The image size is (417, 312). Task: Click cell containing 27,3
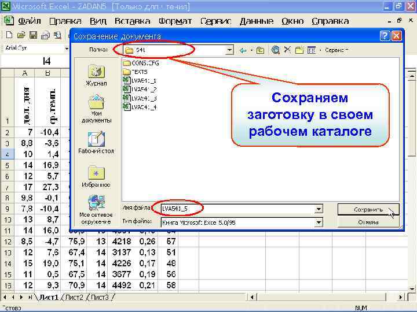[48, 187]
